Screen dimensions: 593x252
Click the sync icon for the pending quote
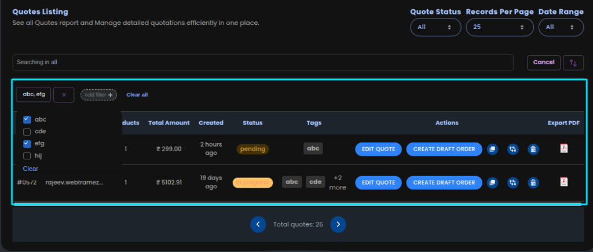pyautogui.click(x=513, y=149)
